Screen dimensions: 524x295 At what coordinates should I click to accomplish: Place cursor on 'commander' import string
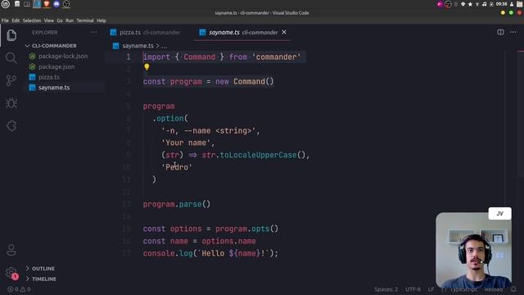pyautogui.click(x=276, y=57)
